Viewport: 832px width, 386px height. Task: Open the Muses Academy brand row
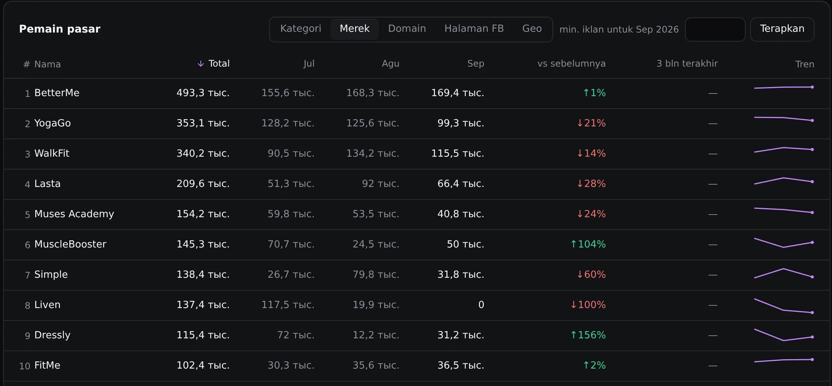click(x=417, y=214)
